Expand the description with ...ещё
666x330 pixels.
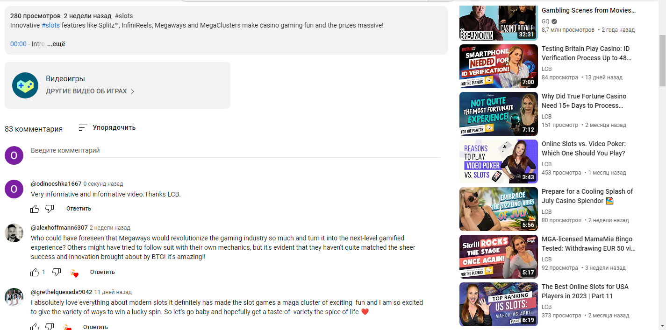point(56,44)
